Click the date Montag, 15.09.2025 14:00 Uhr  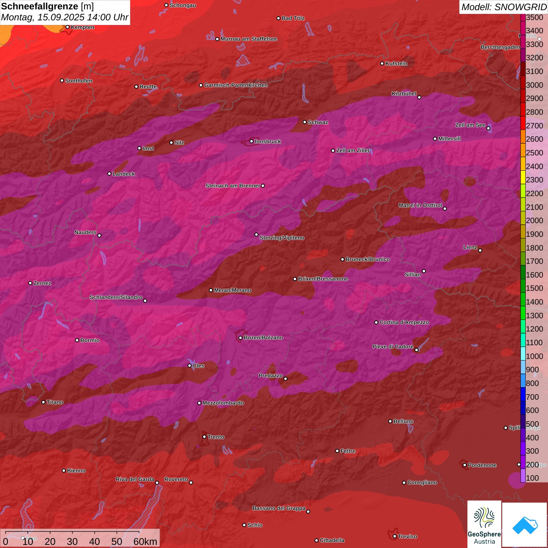click(65, 17)
